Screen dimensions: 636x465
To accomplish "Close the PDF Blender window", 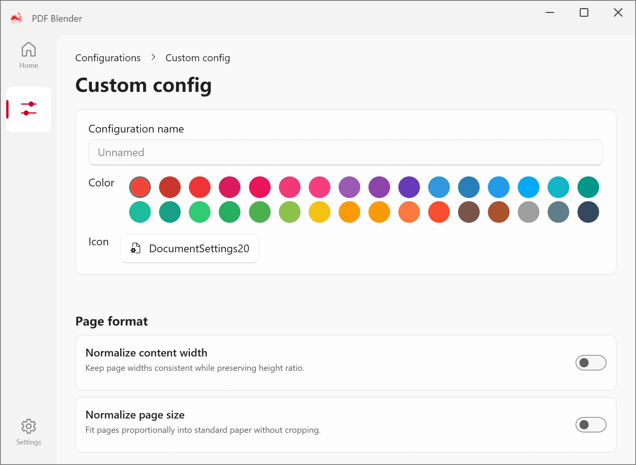I will [x=618, y=12].
